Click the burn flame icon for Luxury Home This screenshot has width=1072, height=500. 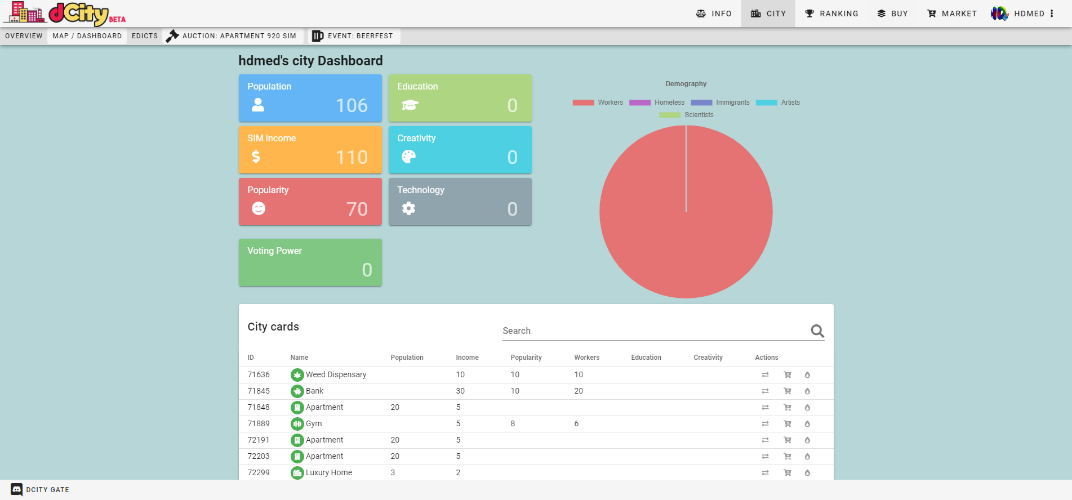pyautogui.click(x=807, y=473)
